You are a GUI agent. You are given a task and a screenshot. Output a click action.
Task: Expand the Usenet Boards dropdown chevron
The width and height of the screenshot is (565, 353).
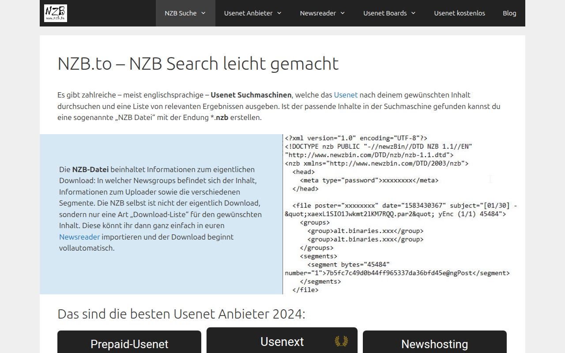point(413,13)
